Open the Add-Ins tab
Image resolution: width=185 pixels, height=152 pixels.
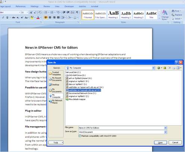click(x=82, y=6)
